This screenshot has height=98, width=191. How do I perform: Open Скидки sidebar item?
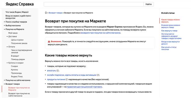[x=14, y=66]
